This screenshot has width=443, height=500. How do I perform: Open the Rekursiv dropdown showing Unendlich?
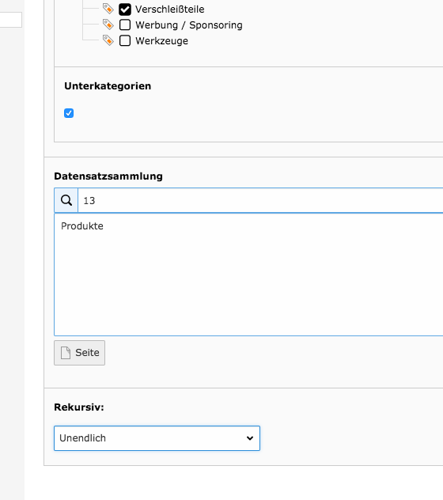[157, 438]
